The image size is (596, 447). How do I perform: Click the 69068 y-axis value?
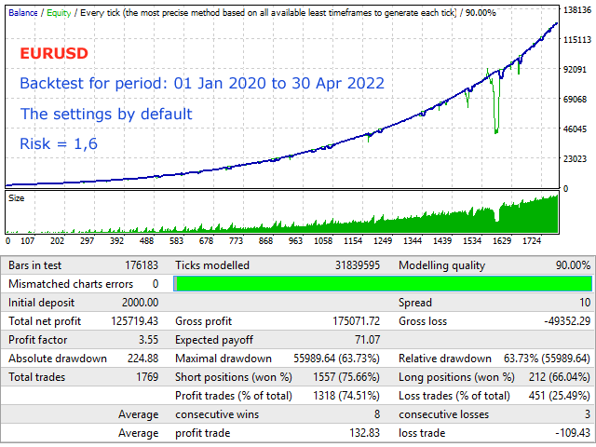575,100
